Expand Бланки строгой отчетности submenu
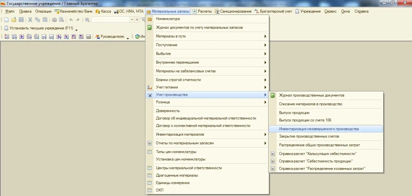 point(207,80)
